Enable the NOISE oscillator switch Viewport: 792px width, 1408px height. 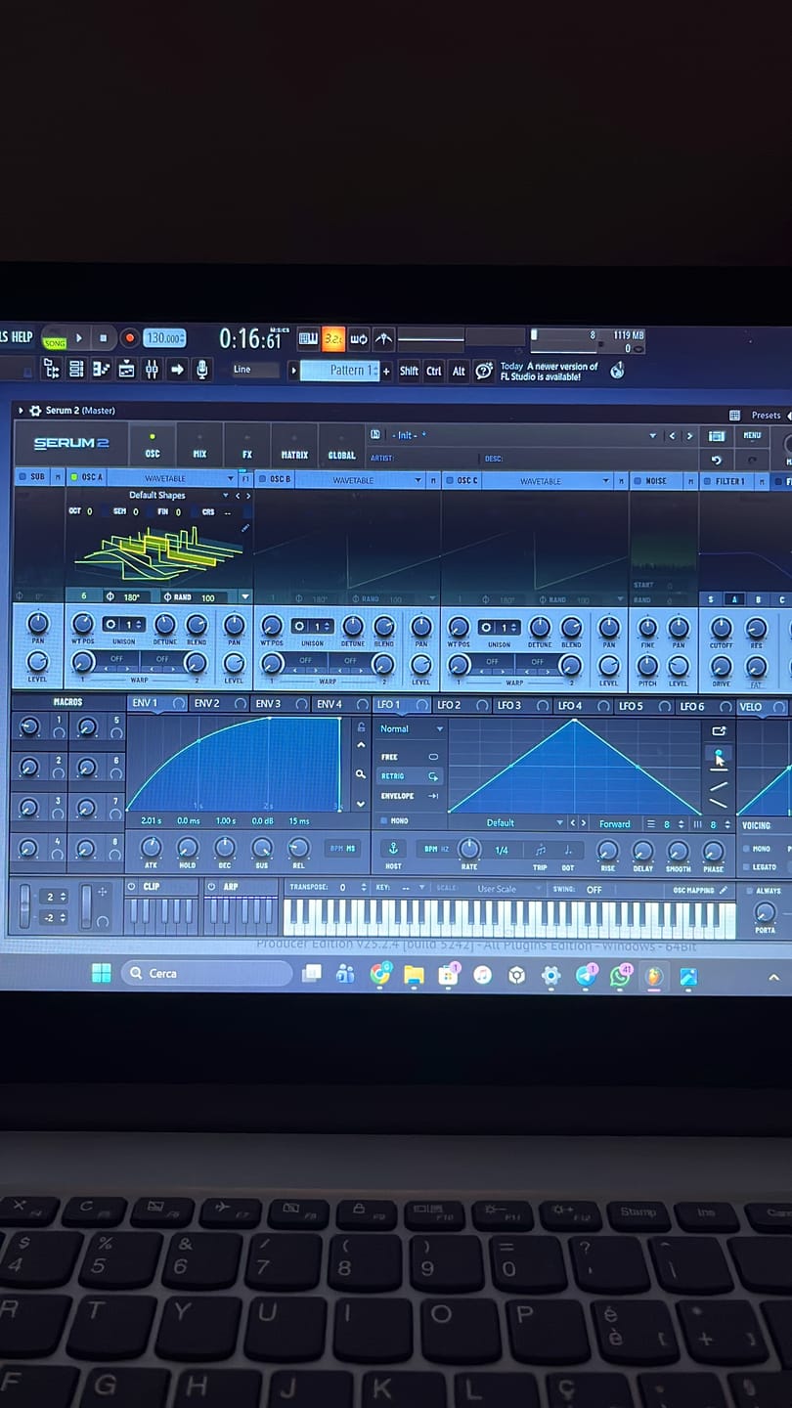[x=638, y=481]
